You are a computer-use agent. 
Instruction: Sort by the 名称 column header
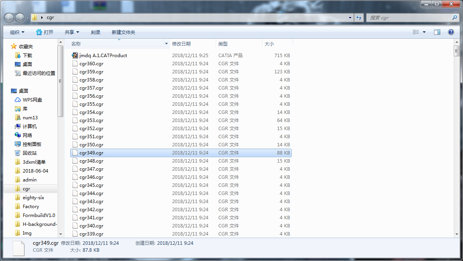[x=76, y=44]
